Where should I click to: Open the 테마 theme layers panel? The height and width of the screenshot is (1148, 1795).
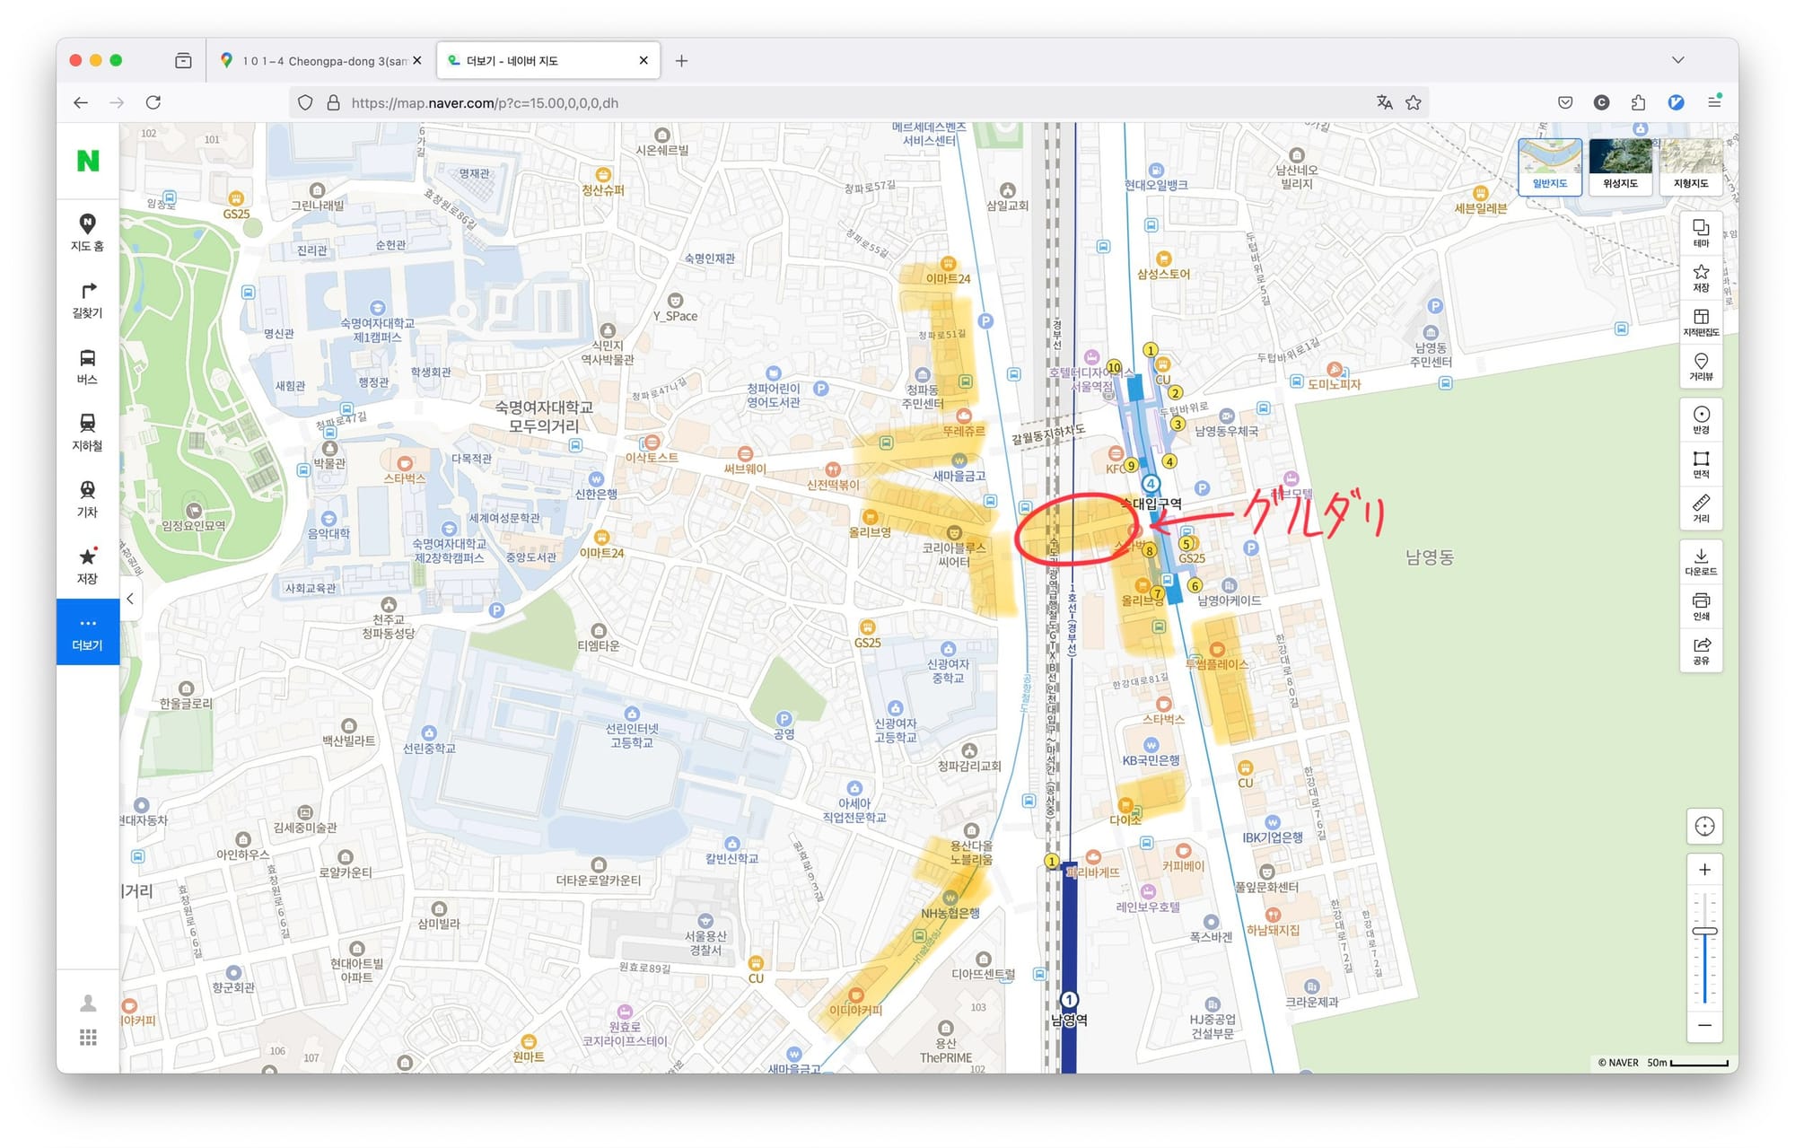(1701, 232)
